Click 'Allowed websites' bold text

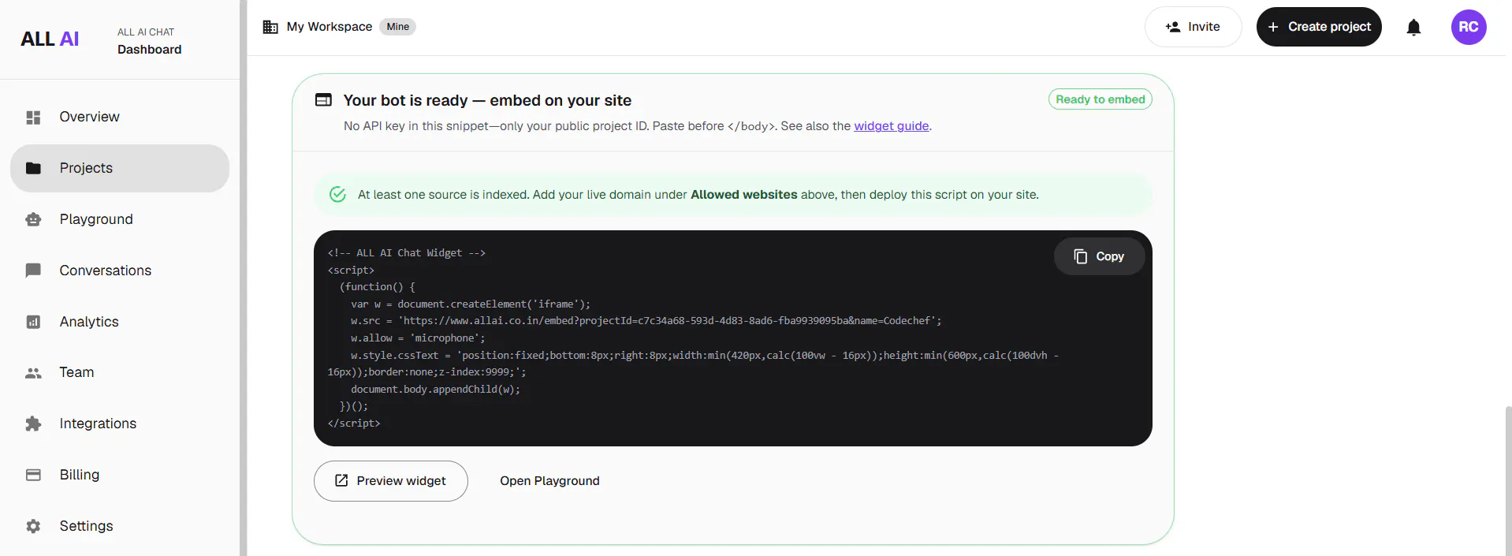tap(743, 195)
